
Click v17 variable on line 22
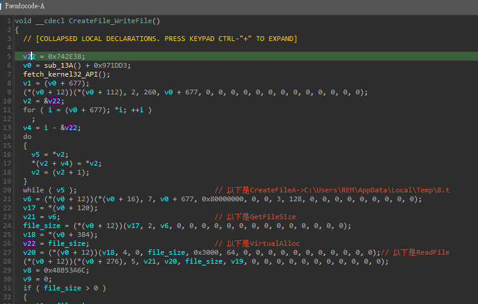pos(29,208)
